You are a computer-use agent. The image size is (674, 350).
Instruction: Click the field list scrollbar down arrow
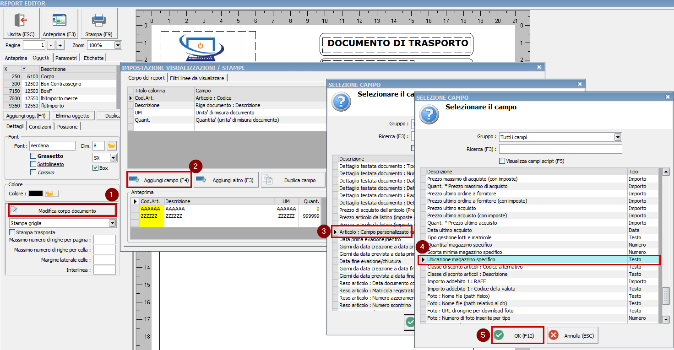[666, 319]
